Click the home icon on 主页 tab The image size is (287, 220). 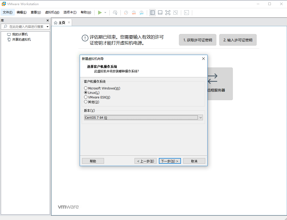(x=56, y=23)
